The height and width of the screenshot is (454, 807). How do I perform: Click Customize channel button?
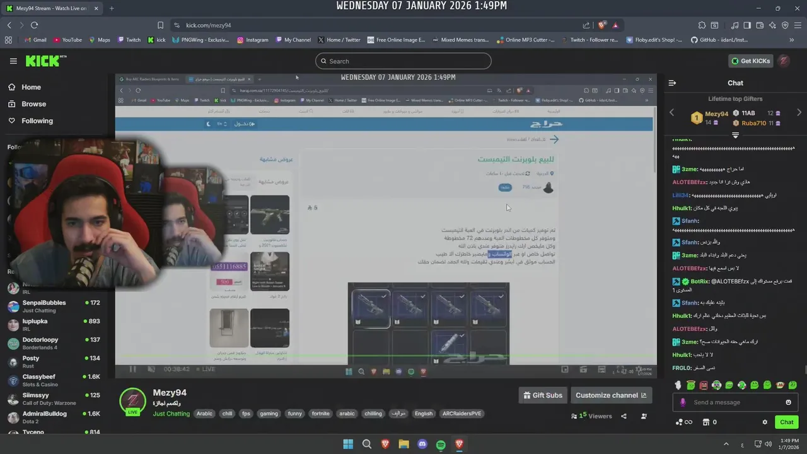pos(611,395)
